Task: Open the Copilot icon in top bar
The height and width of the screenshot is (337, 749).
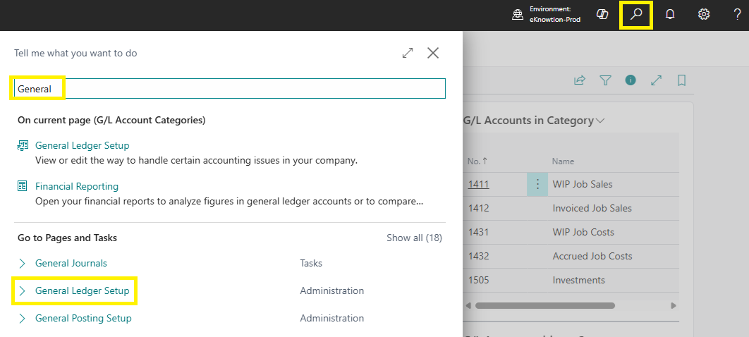Action: click(602, 15)
